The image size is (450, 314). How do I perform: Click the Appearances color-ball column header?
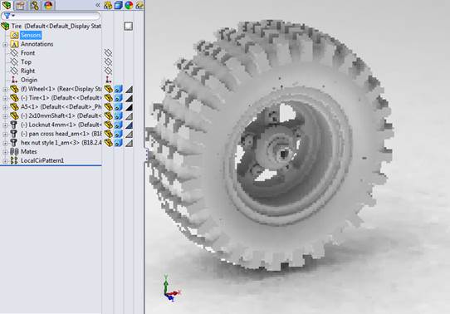(x=129, y=5)
